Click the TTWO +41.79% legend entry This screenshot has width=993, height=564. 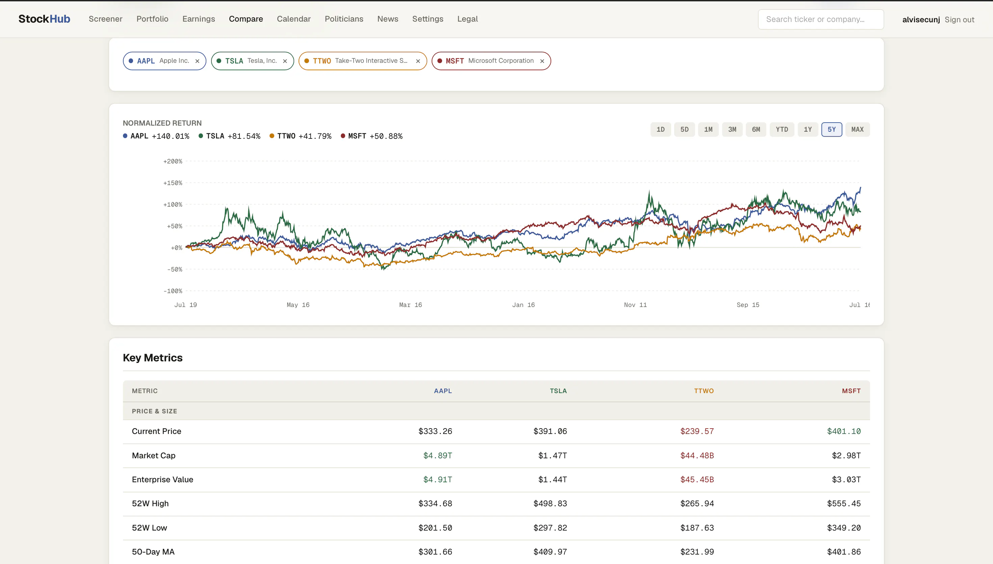[301, 136]
